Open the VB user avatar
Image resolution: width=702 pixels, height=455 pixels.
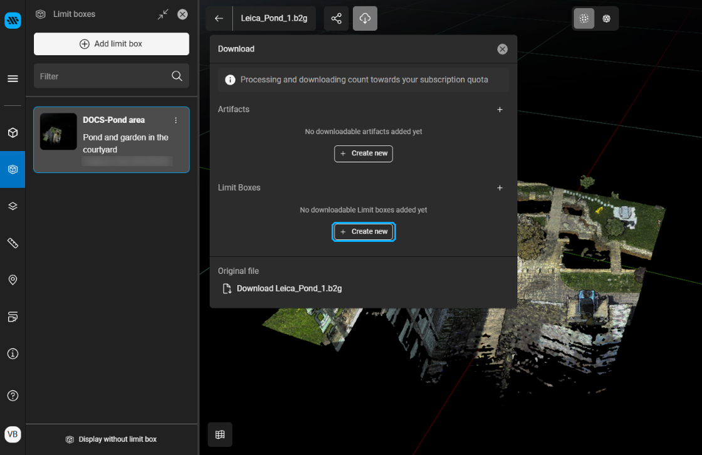13,434
